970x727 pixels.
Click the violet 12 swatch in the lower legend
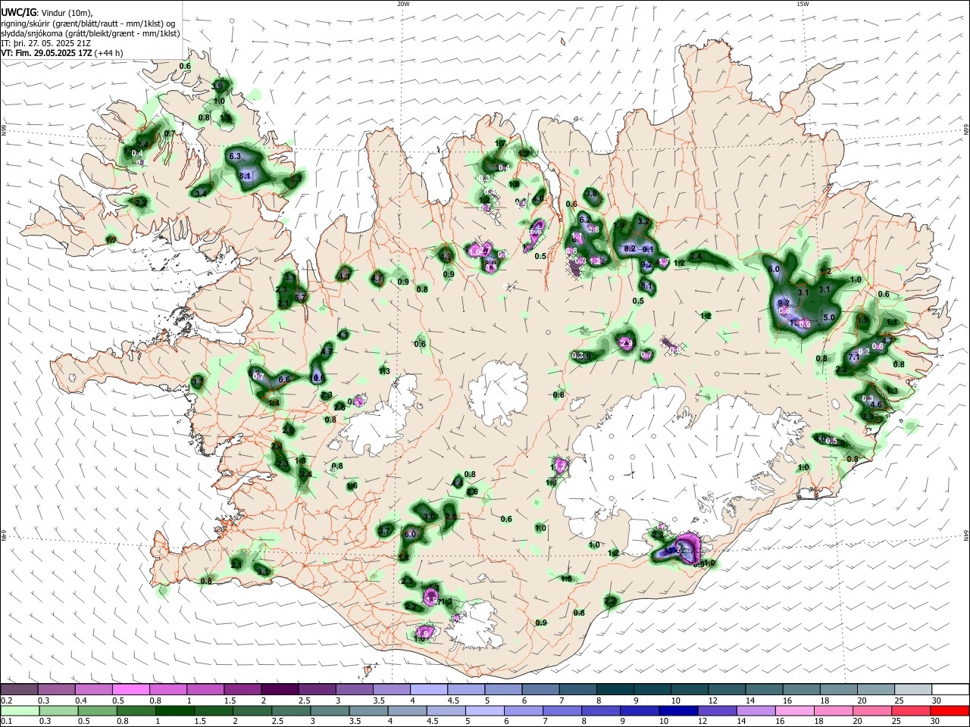718,710
